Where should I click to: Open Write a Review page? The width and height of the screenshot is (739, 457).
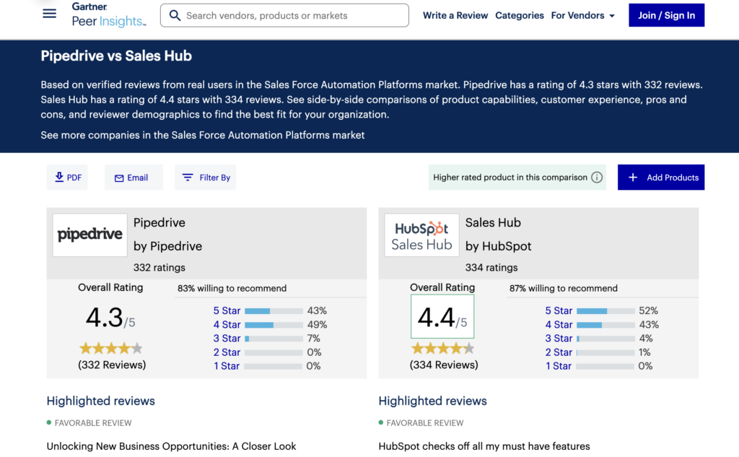click(455, 16)
